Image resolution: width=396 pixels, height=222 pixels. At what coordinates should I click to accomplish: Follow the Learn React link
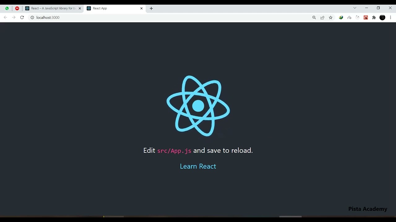tap(198, 166)
